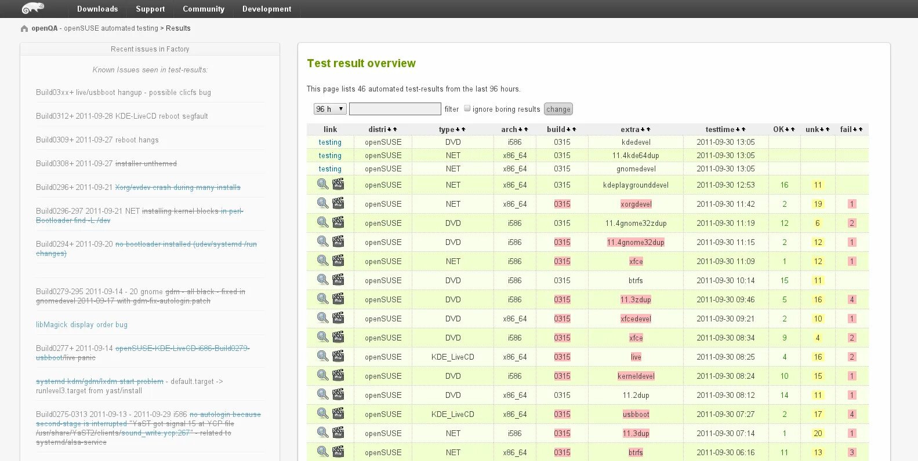
Task: Select the highlighted usbboot extra cell
Action: 636,414
